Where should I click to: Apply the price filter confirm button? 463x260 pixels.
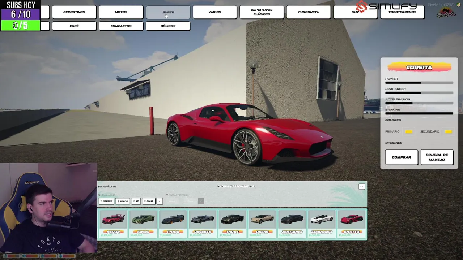pos(201,201)
